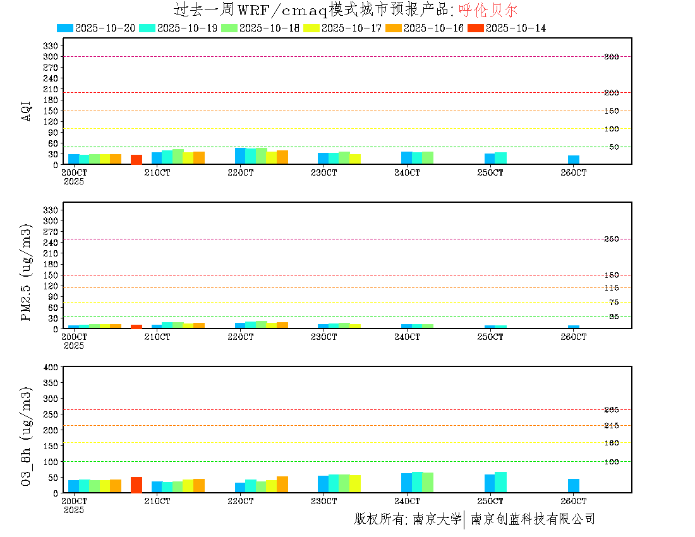Click the 23OCT x-axis label under PM2.5 chart
The image size is (695, 537).
[323, 337]
